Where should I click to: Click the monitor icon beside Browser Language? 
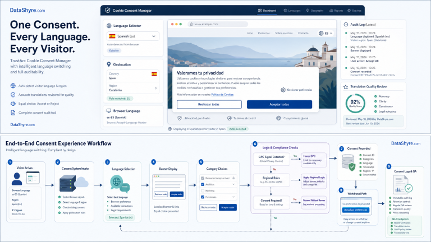109,111
